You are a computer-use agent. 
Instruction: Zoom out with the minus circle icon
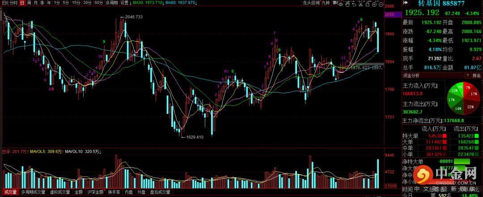381,4
